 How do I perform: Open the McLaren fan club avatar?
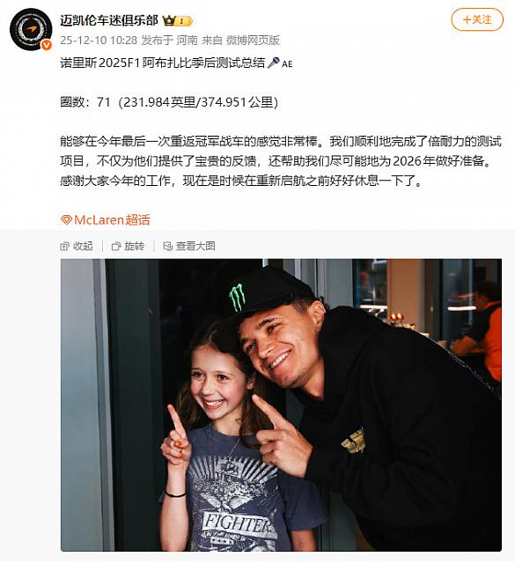tap(31, 29)
